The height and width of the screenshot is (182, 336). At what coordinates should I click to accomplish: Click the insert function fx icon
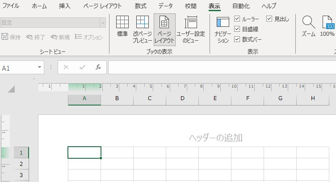click(98, 68)
